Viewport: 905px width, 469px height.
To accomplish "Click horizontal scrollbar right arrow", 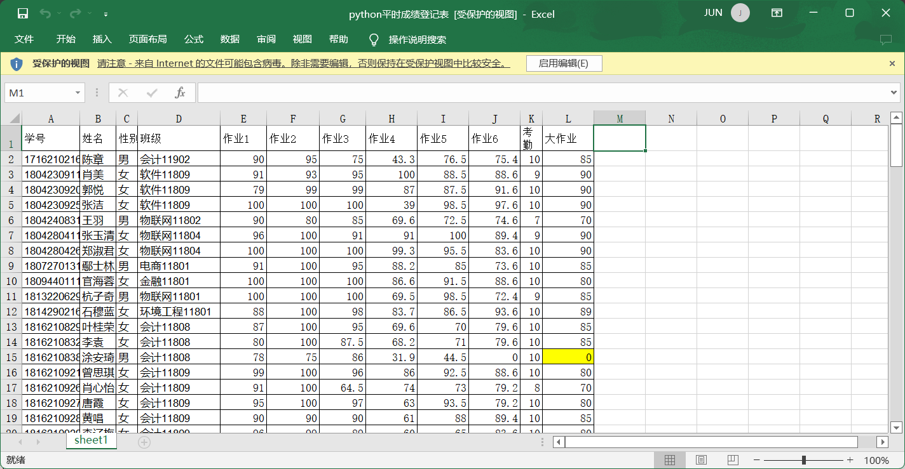I will click(882, 442).
